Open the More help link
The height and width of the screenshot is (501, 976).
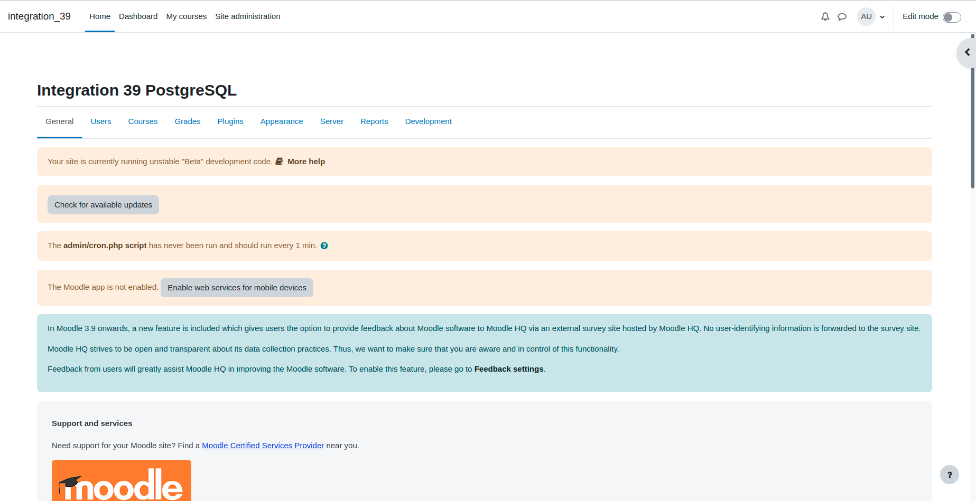tap(306, 162)
